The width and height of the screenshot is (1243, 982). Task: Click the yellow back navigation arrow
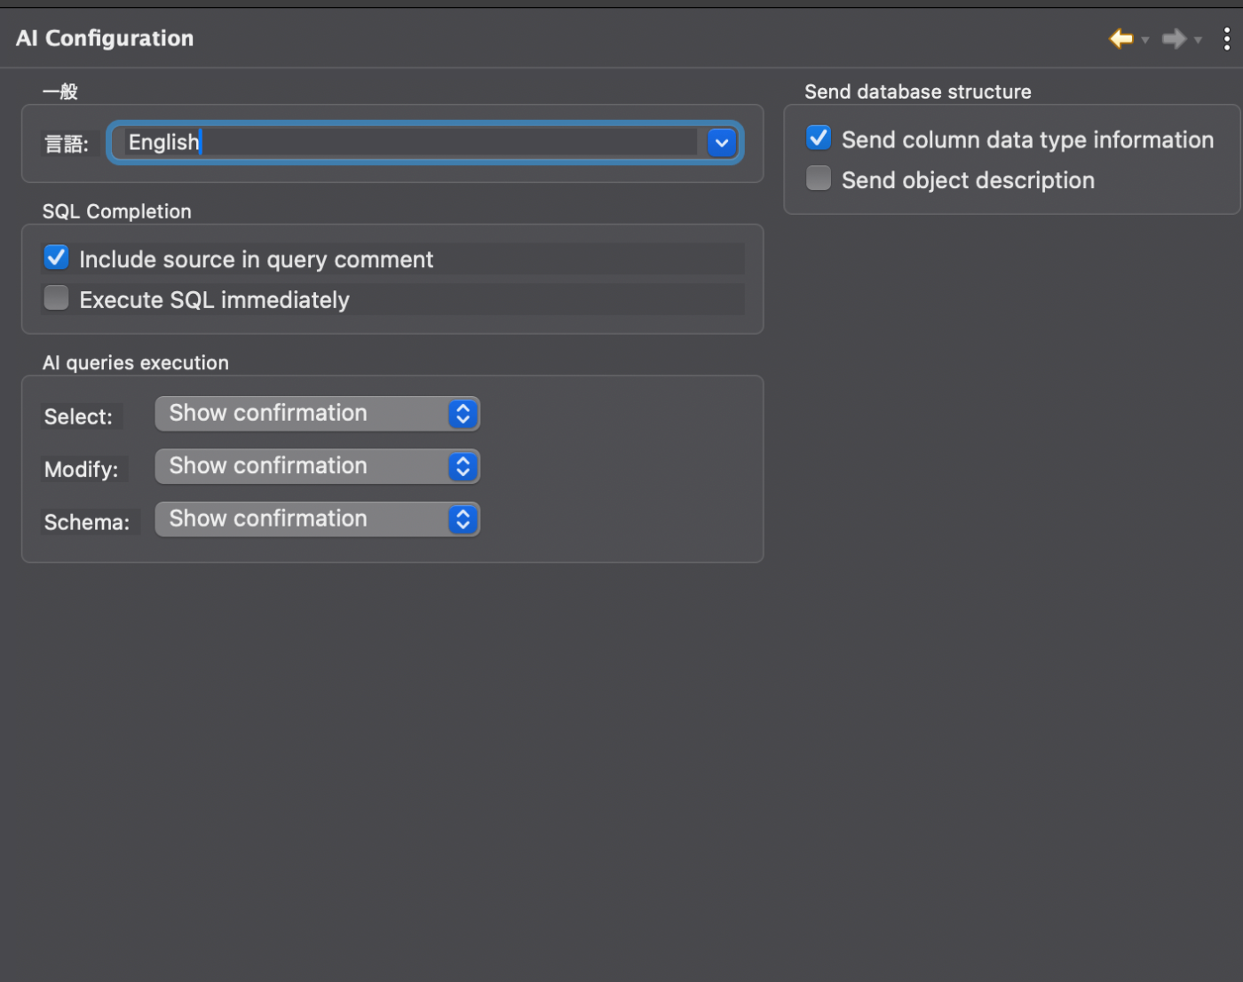point(1121,38)
